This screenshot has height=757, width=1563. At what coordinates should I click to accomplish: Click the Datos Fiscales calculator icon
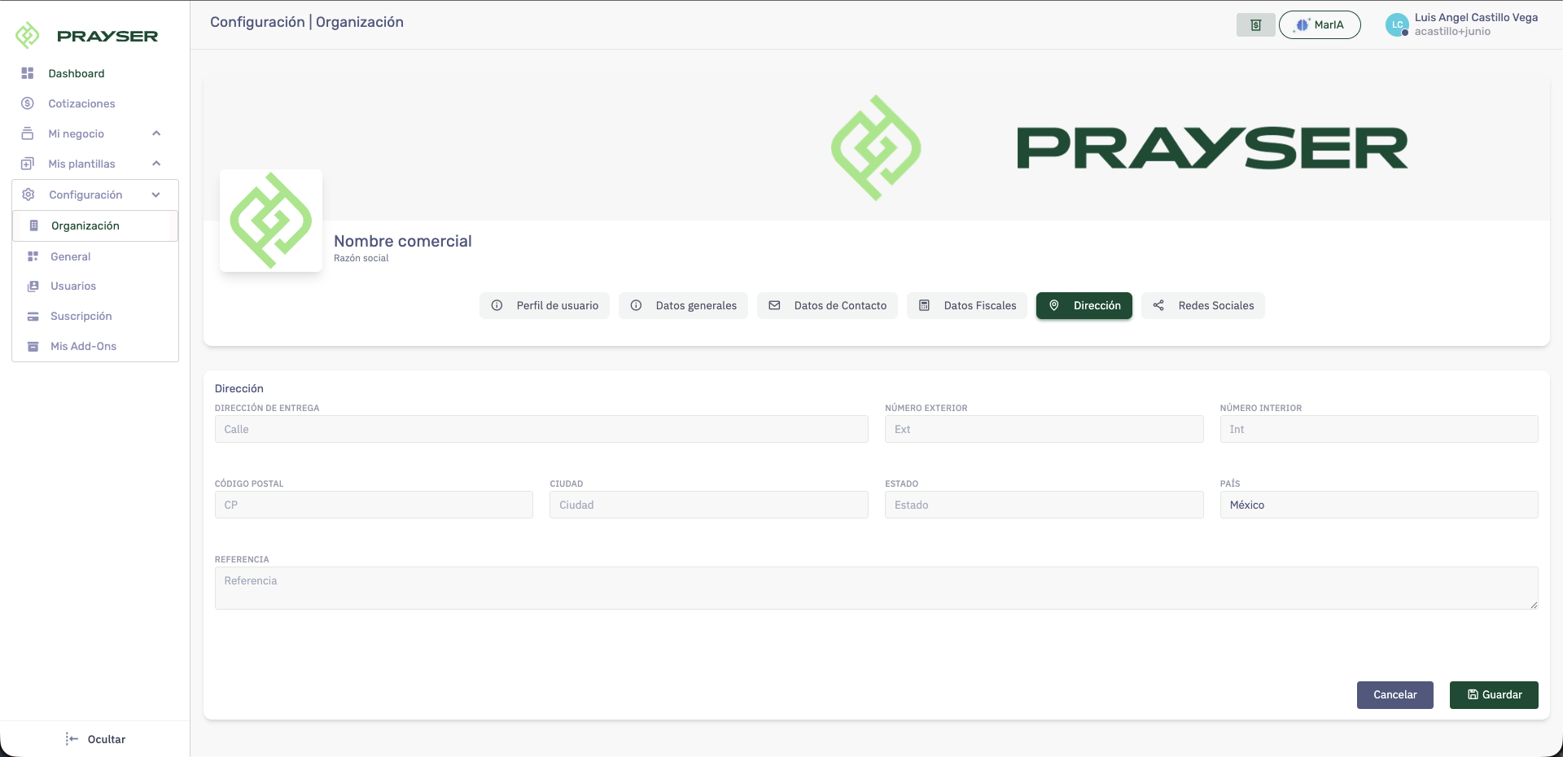[925, 305]
